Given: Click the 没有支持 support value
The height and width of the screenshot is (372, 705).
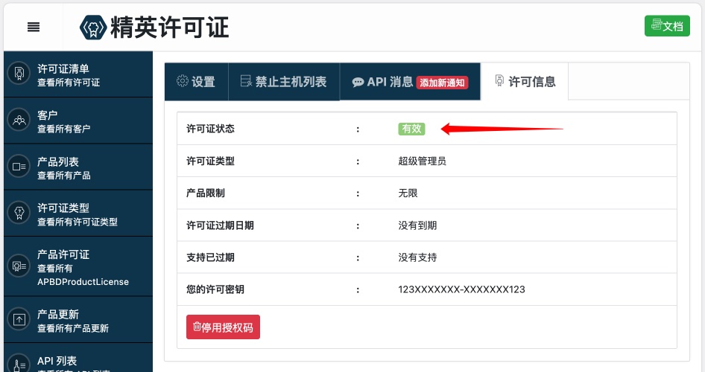Looking at the screenshot, I should point(417,257).
